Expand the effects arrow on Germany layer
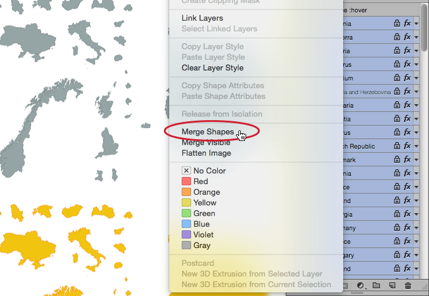Viewport: 429px width, 296px height. click(x=417, y=228)
